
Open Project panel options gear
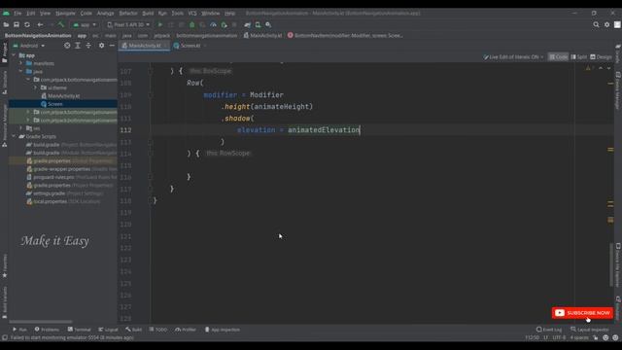[101, 46]
